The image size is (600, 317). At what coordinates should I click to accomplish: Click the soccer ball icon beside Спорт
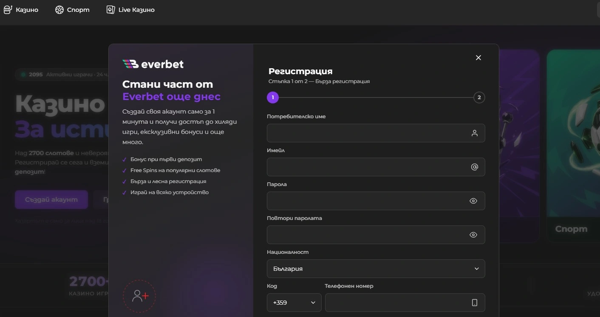[x=59, y=9]
